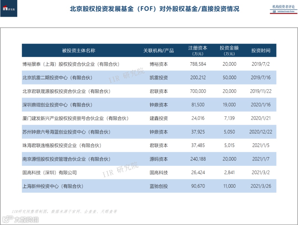Click the investment amount 5,015

[229, 145]
